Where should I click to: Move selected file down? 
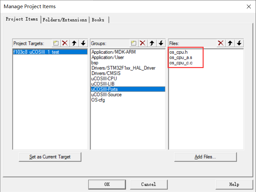(239, 43)
